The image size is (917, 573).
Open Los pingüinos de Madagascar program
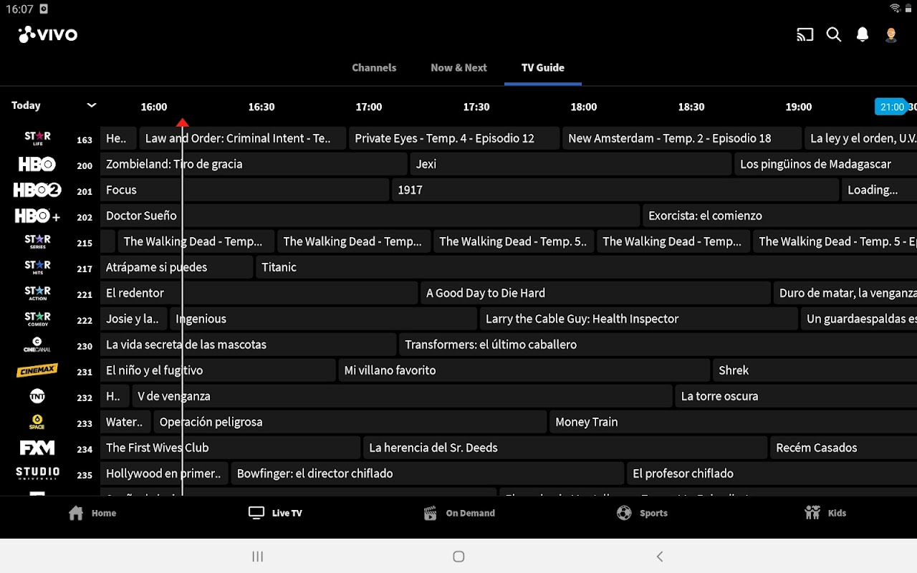[825, 164]
